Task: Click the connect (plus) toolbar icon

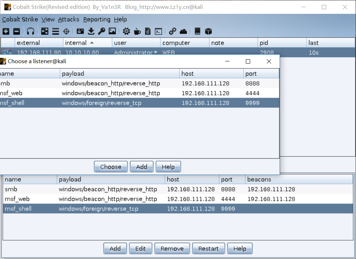Action: click(x=6, y=31)
